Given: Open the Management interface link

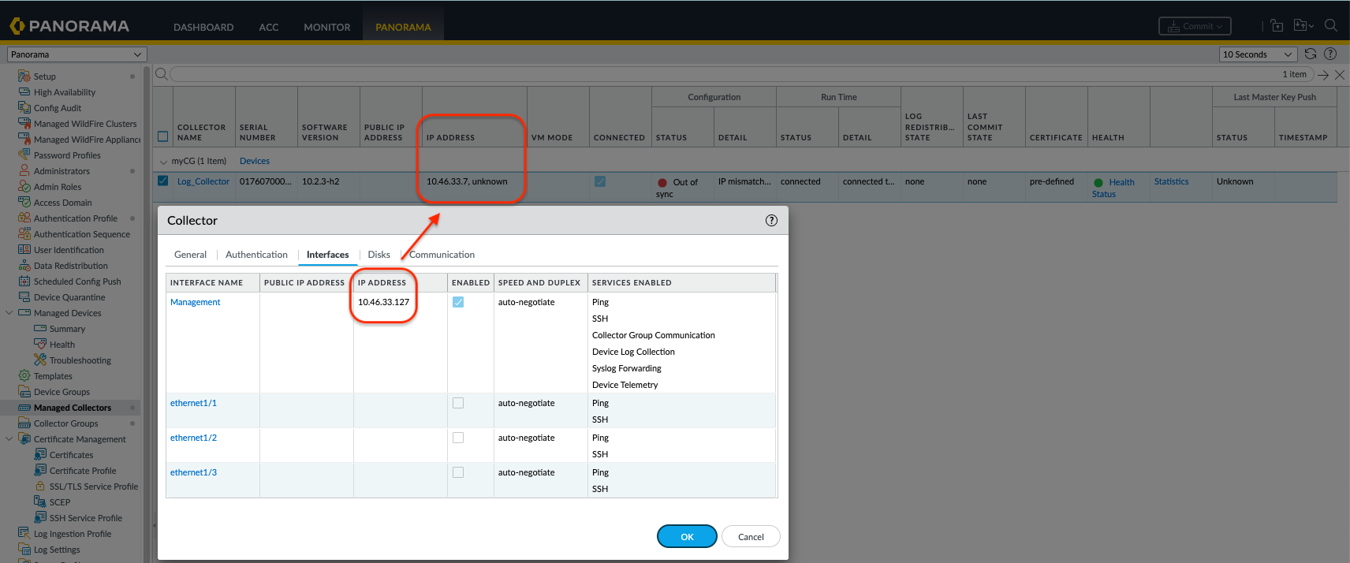Looking at the screenshot, I should pos(196,302).
